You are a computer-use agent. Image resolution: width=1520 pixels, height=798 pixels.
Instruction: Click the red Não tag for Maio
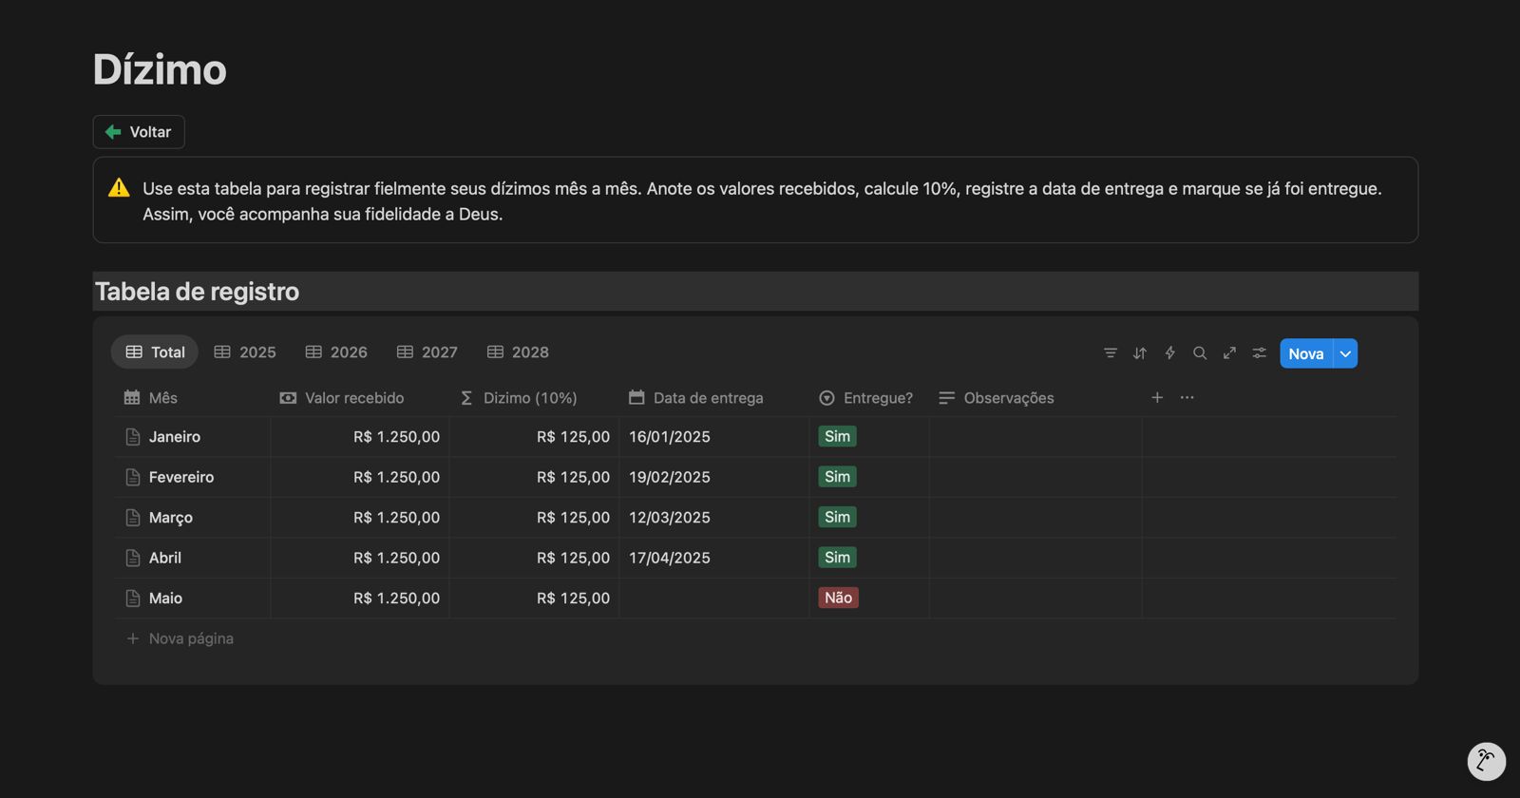(838, 598)
